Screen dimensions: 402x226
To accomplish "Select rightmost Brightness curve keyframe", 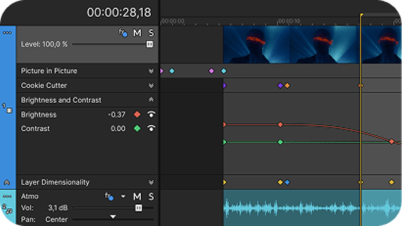I will pos(392,142).
